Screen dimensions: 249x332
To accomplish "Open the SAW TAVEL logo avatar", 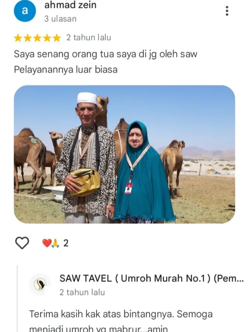I will 40,285.
